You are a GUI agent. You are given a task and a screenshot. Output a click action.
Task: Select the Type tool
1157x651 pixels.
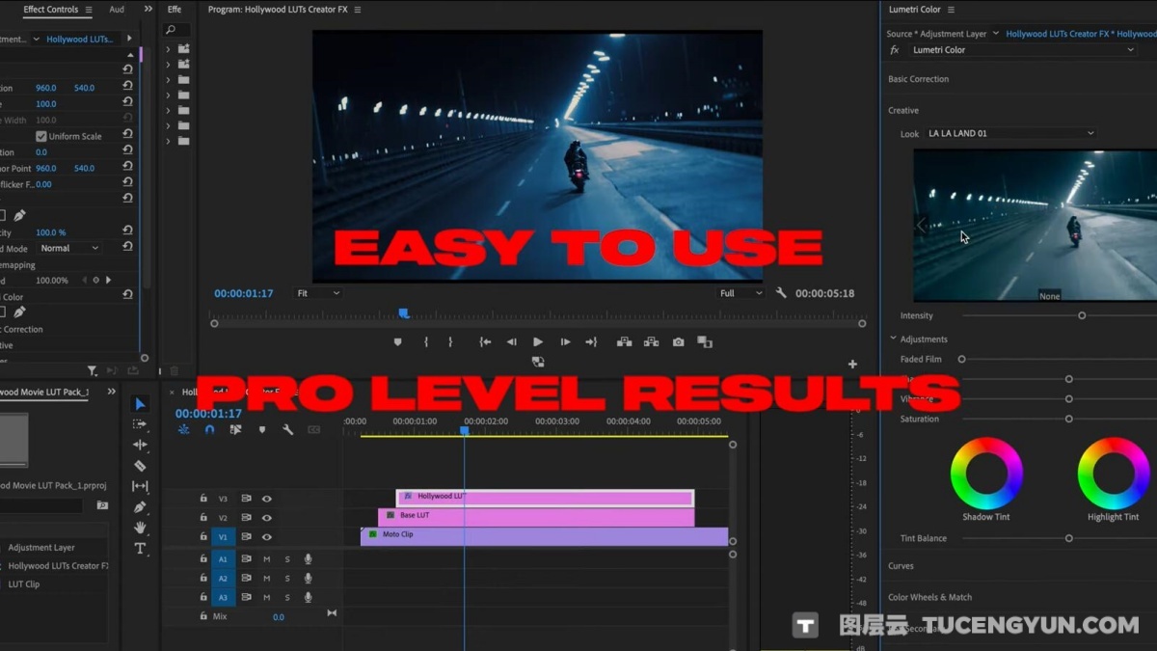pyautogui.click(x=140, y=549)
